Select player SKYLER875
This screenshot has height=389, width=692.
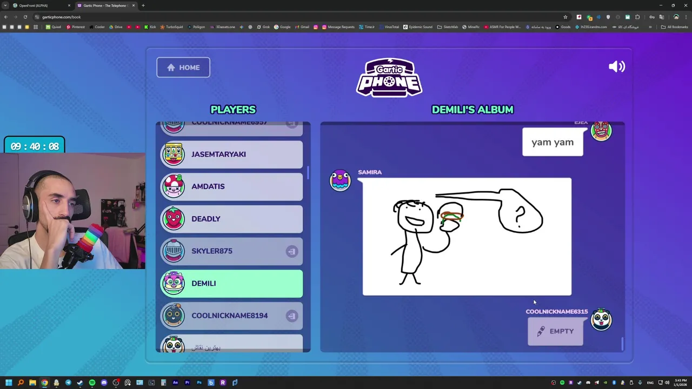click(x=231, y=251)
